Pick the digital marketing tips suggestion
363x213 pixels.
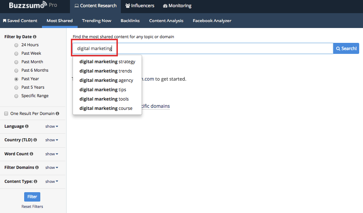(x=107, y=90)
